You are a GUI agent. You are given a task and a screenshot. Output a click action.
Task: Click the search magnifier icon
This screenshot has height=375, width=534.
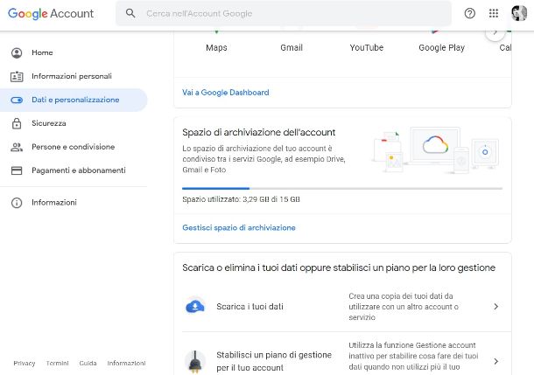tap(130, 13)
